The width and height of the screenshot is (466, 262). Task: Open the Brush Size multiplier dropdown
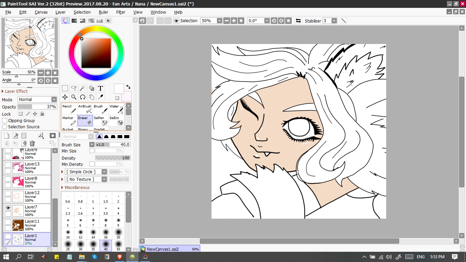coord(92,144)
